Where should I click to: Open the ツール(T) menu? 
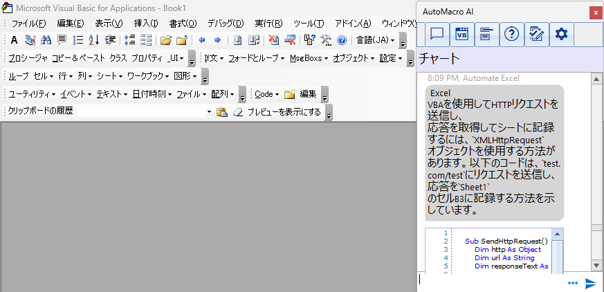click(x=309, y=23)
